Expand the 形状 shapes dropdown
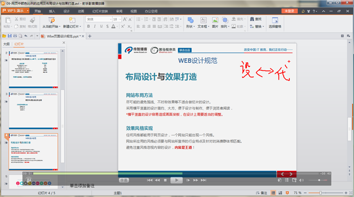This screenshot has width=354, height=197. [194, 27]
